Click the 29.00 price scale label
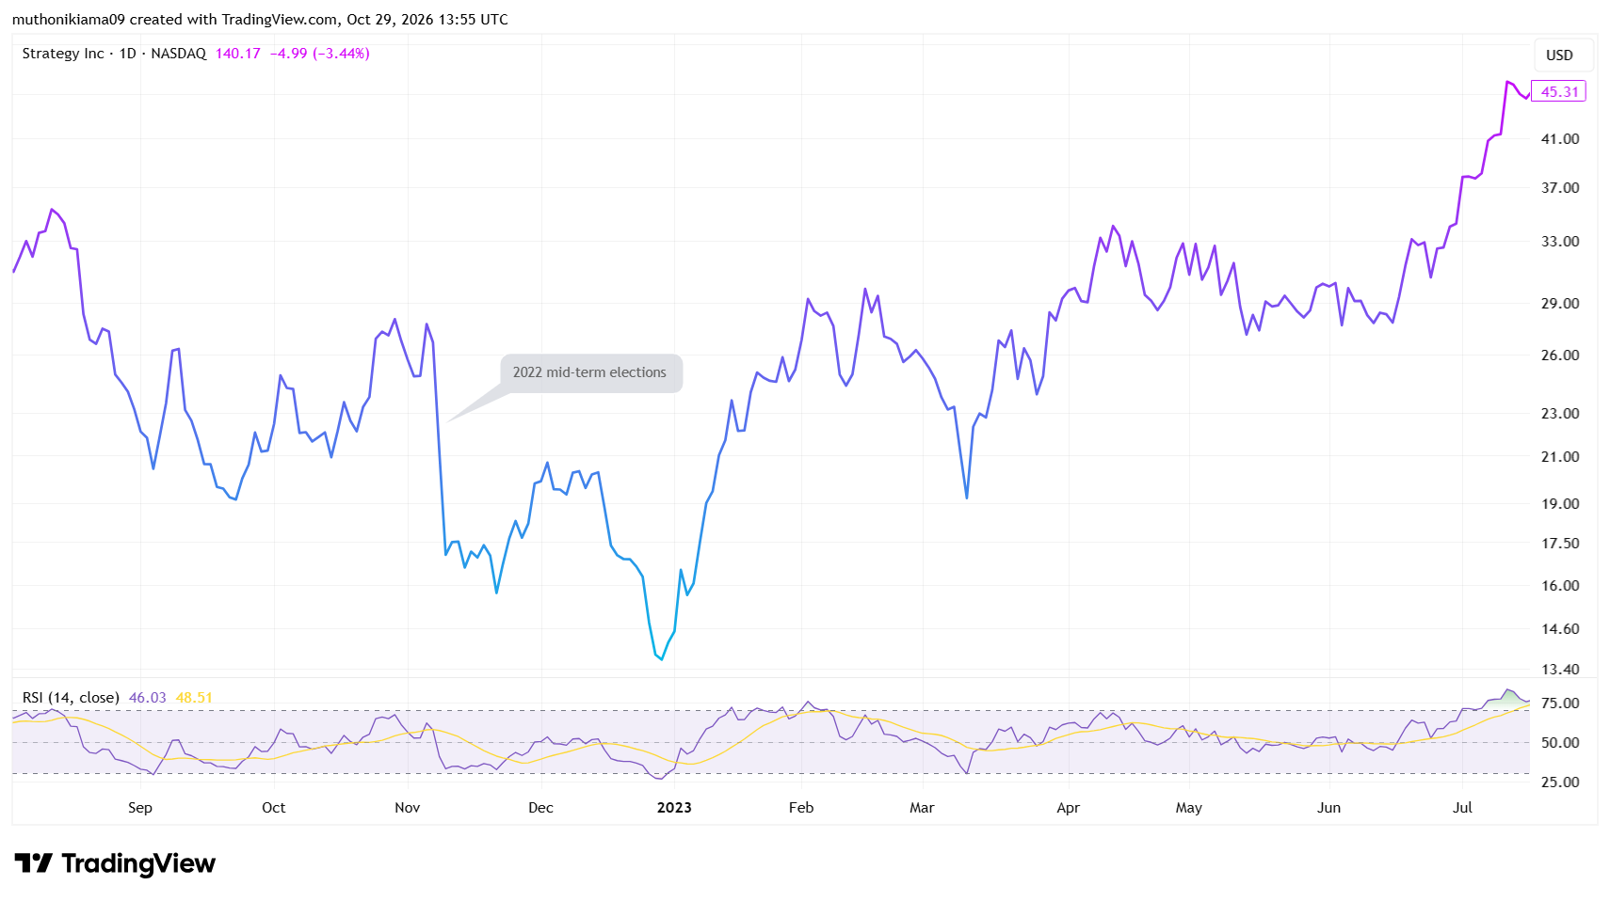Viewport: 1610px width, 901px height. (1560, 304)
